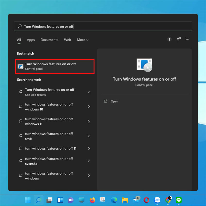Open File Explorer from the taskbar

(x=125, y=200)
